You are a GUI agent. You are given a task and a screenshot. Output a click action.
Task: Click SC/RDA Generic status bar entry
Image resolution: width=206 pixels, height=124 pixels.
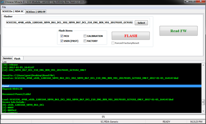point(109,122)
